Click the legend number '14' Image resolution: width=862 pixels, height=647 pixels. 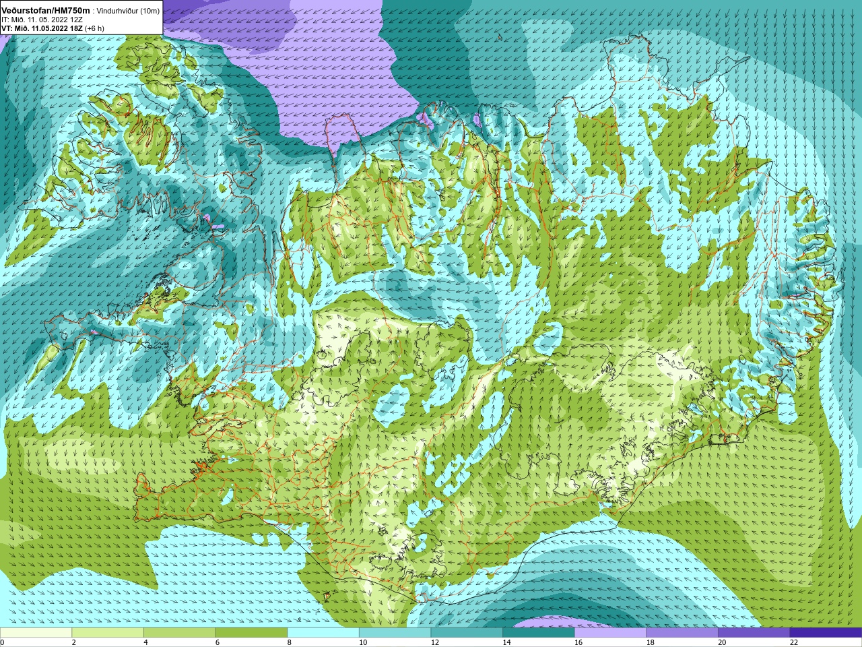507,642
